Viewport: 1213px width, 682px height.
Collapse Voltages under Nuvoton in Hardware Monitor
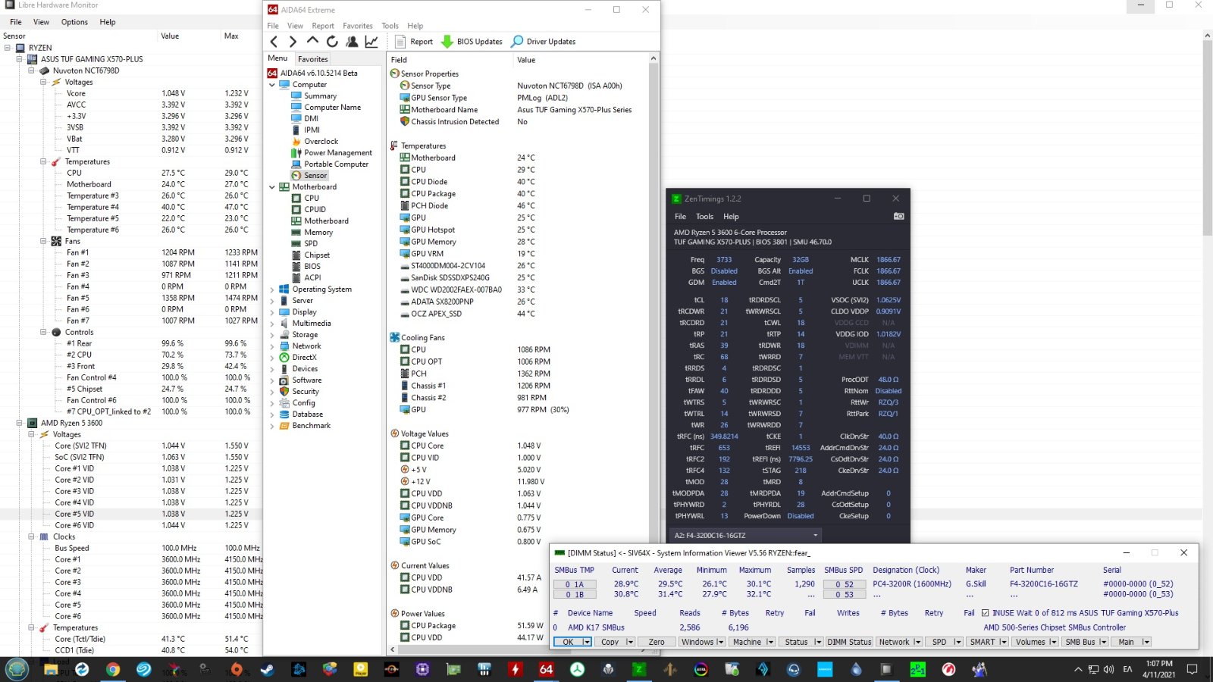click(x=43, y=82)
